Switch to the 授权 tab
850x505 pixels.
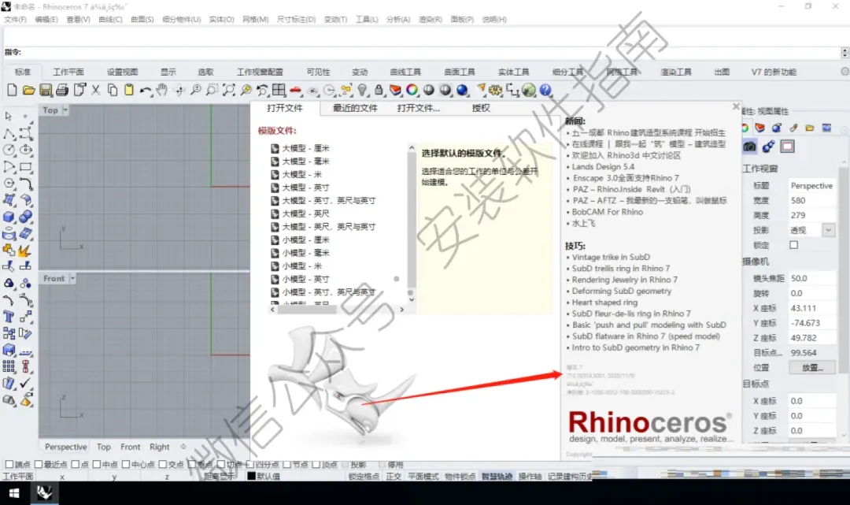click(481, 108)
